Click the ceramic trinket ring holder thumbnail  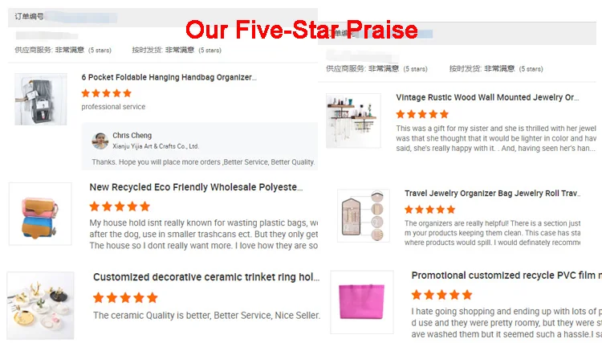pos(41,304)
